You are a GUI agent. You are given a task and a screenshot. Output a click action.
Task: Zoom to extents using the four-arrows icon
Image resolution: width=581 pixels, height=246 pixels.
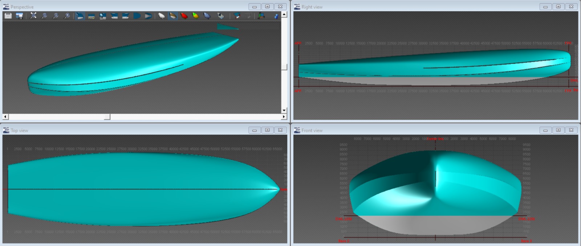point(33,16)
